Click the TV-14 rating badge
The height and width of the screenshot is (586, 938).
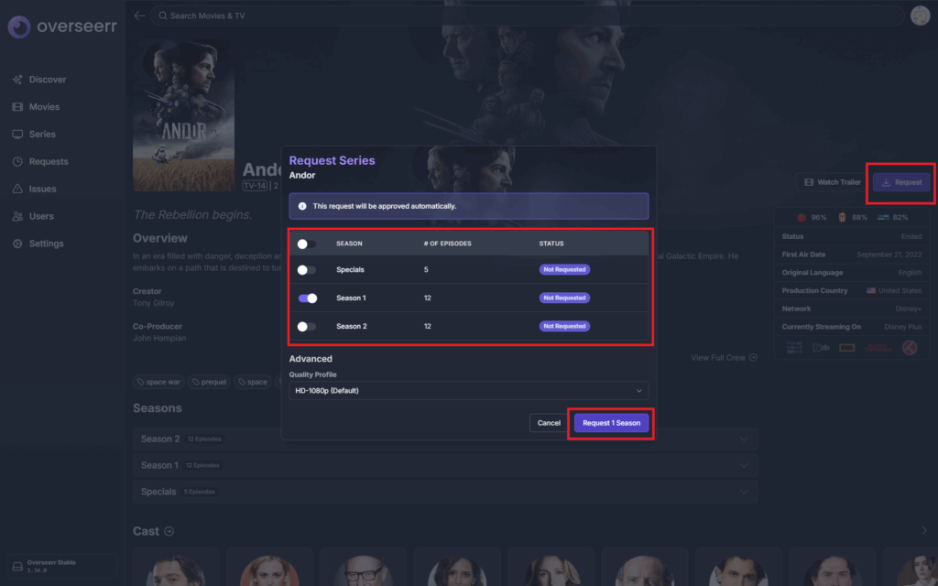[x=255, y=186]
